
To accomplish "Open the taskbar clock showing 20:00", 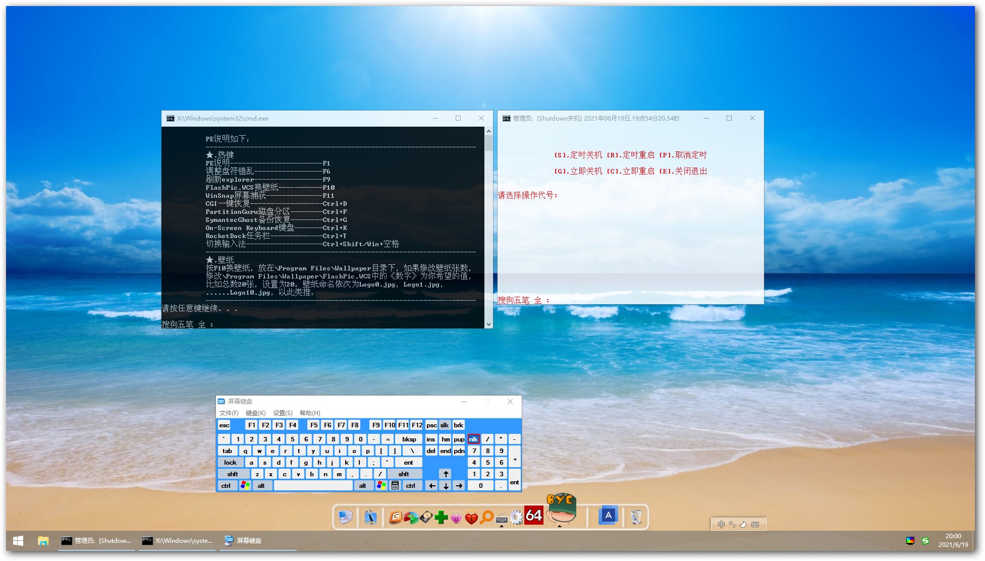I will pos(953,540).
